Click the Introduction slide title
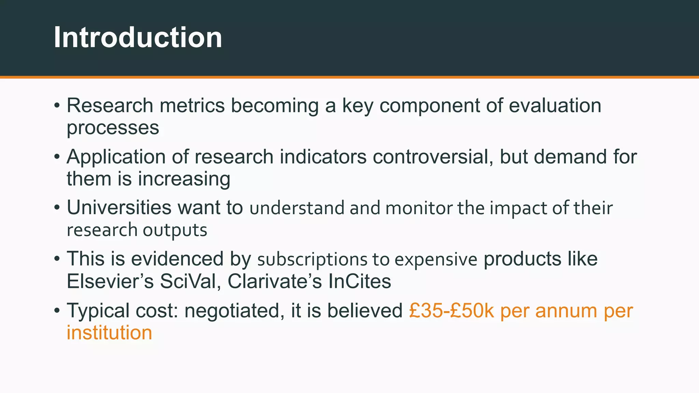699x393 pixels. click(138, 37)
